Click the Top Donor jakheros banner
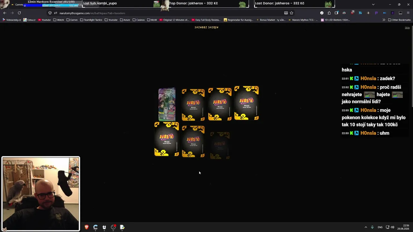The width and height of the screenshot is (413, 232). click(208, 4)
